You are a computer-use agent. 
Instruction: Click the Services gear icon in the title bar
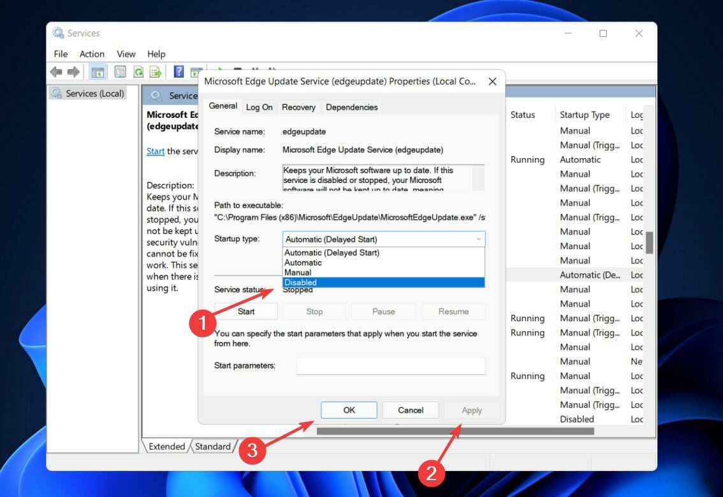(57, 32)
